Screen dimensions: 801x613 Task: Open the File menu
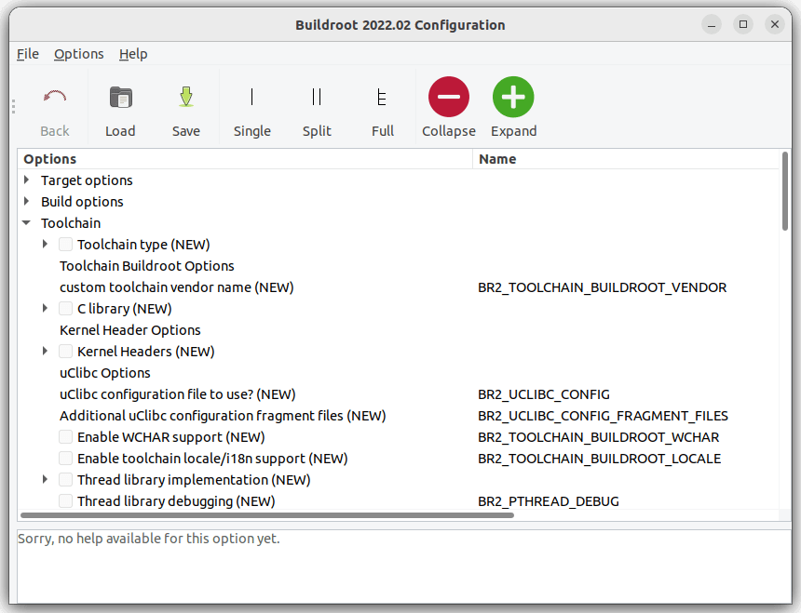[x=28, y=54]
